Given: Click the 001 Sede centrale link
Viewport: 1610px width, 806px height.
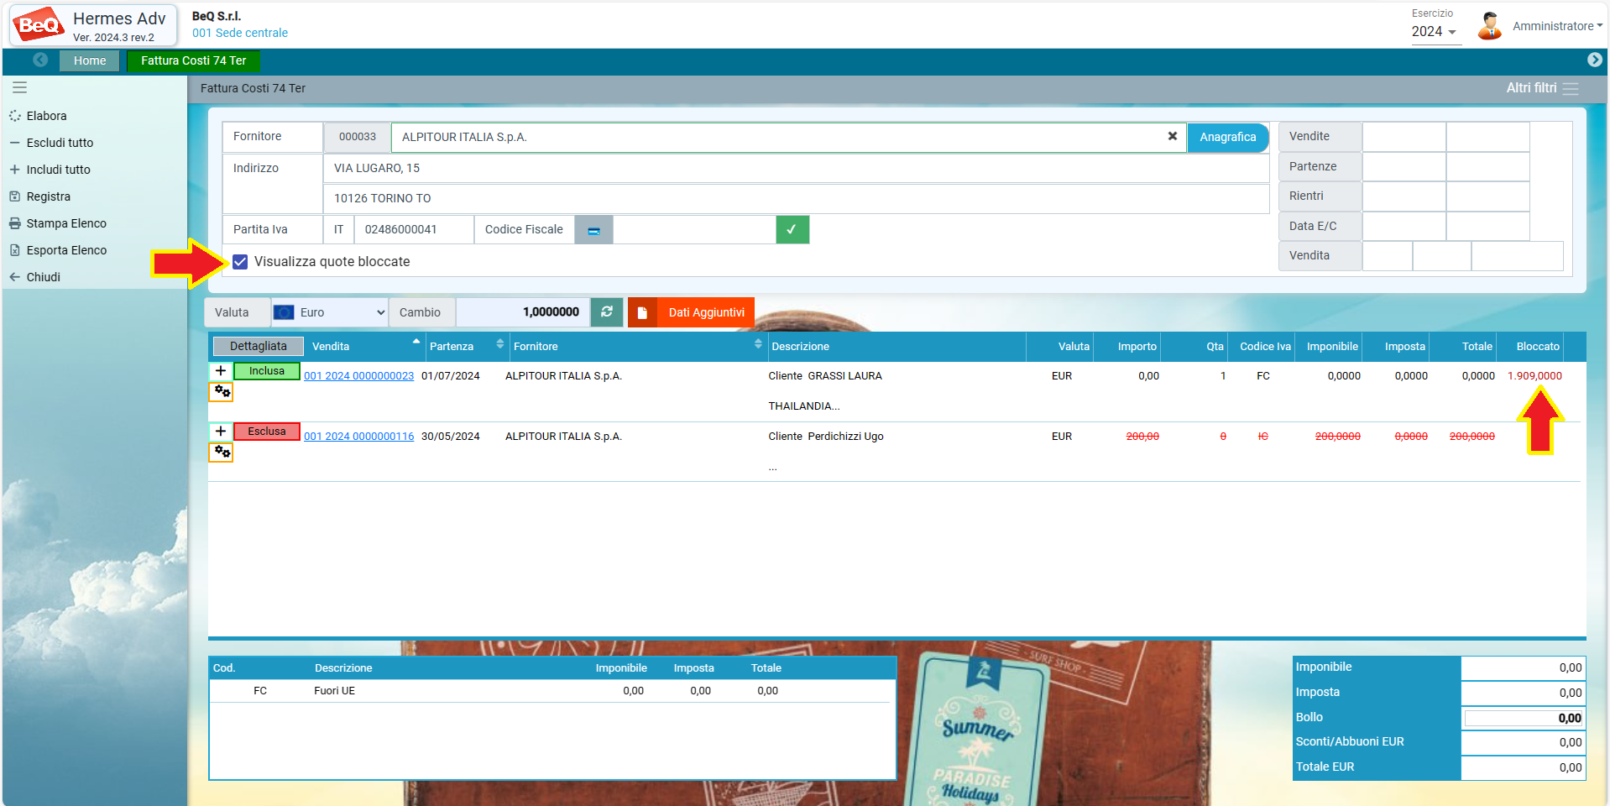Looking at the screenshot, I should 240,33.
